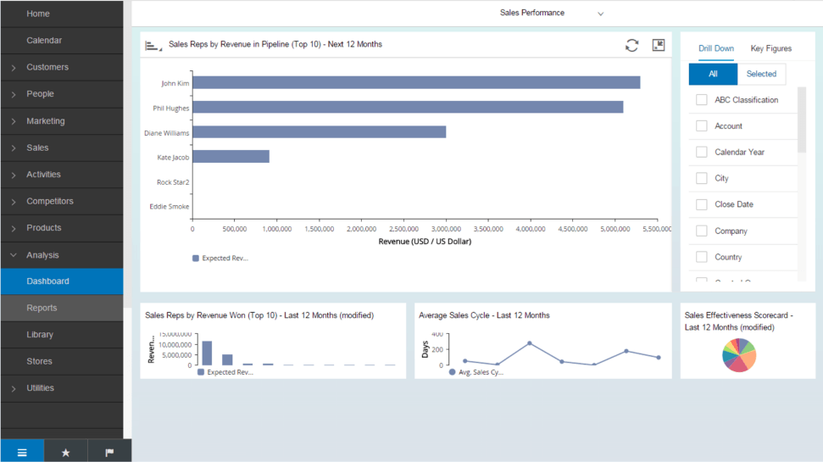Select the Close Date checkbox
823x462 pixels.
[701, 204]
